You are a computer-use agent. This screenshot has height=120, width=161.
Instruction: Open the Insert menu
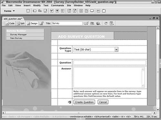pos(27,5)
